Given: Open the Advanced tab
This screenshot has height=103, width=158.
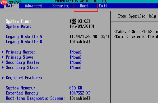Looking at the screenshot, I should (33, 6).
